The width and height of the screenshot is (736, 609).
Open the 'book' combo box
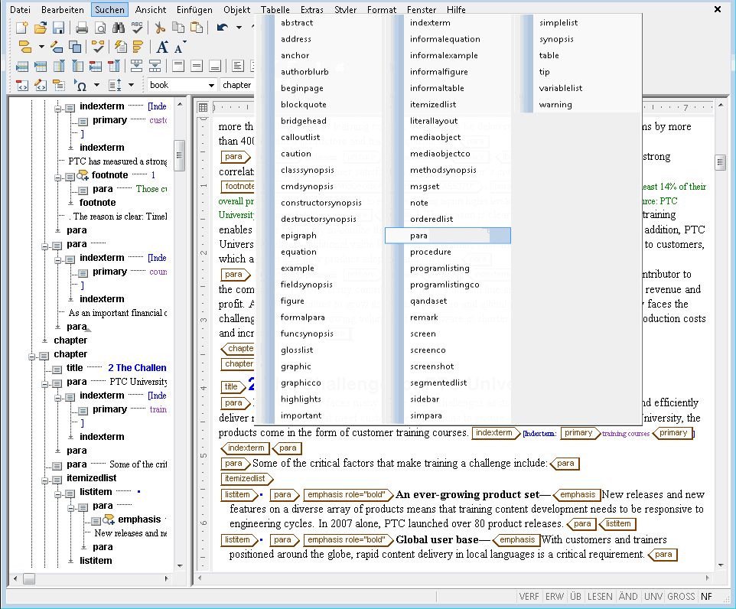click(181, 85)
